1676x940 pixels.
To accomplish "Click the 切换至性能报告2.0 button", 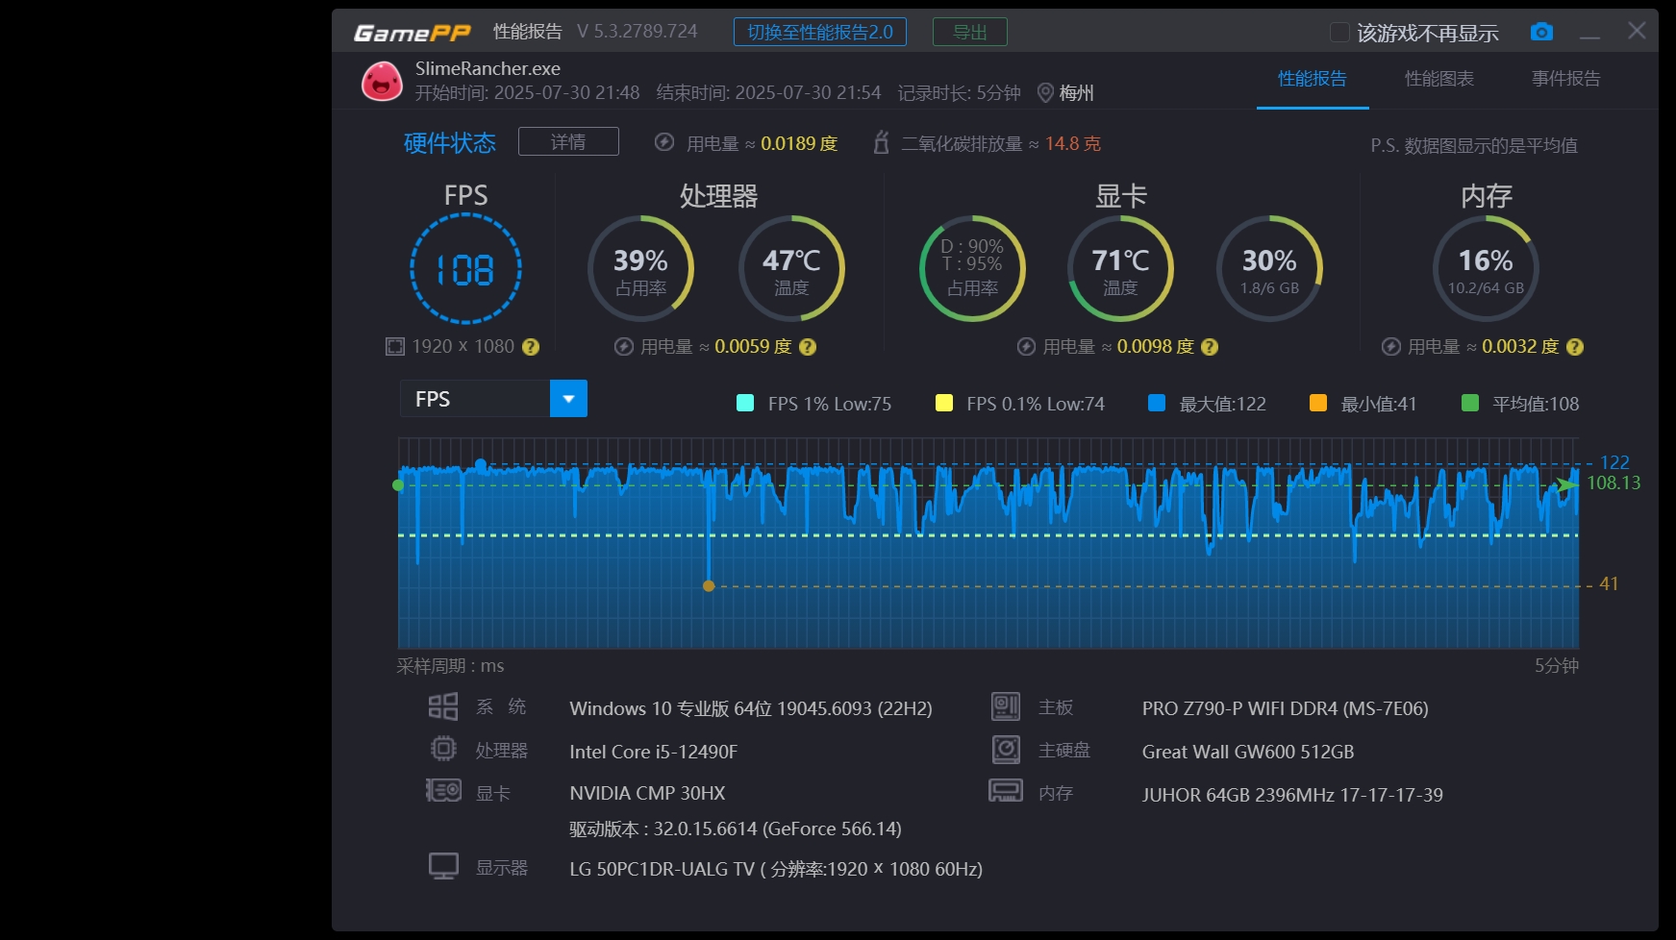I will (x=820, y=32).
